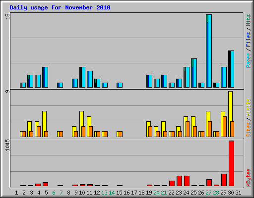The width and height of the screenshot is (254, 198).
Task: Select the orange sites bar for day 29
Action: (x=225, y=127)
